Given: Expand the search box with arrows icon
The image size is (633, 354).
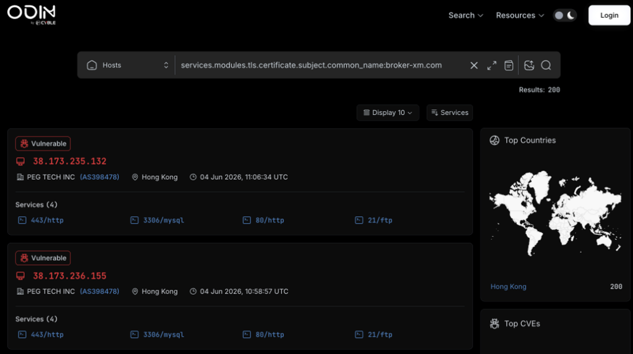Looking at the screenshot, I should [491, 65].
